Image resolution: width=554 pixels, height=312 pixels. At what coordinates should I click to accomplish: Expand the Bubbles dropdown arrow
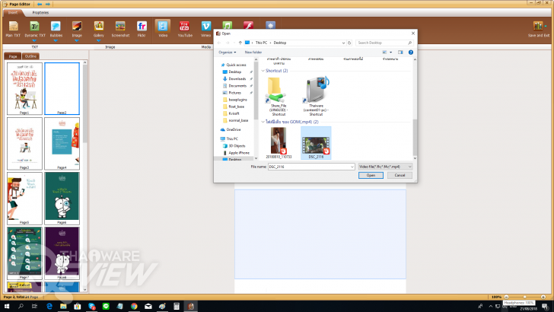pyautogui.click(x=56, y=40)
